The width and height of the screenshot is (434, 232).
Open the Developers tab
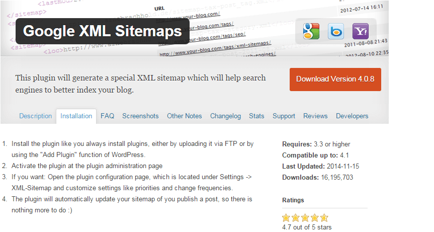tap(352, 116)
